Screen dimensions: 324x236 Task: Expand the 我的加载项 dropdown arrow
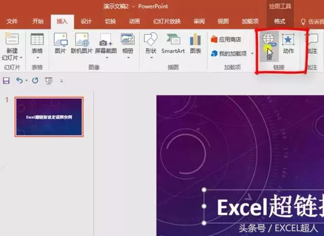tap(252, 54)
